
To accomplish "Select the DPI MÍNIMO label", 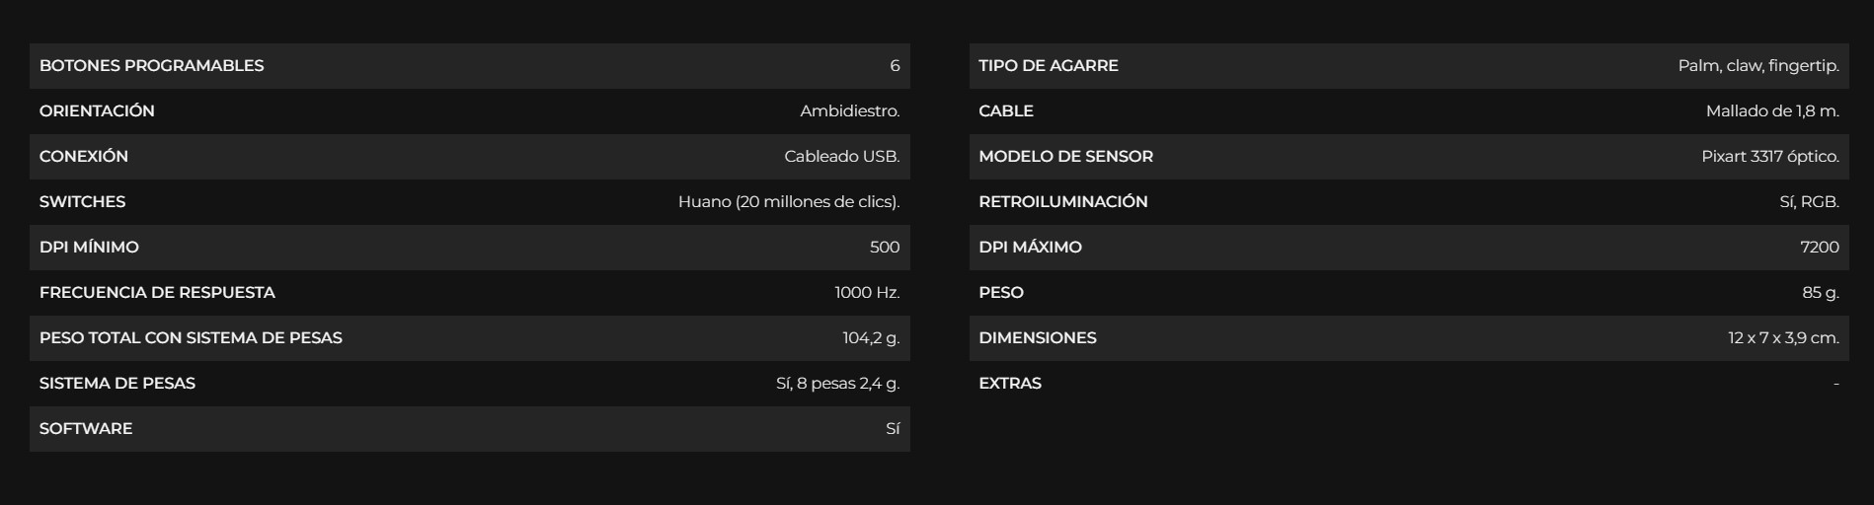I will pos(89,248).
